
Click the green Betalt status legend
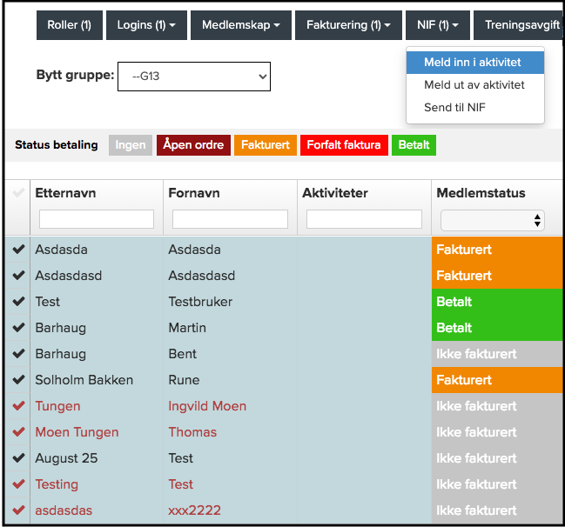pos(414,145)
